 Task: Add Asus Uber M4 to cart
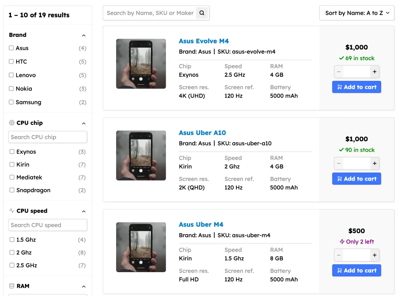[357, 270]
